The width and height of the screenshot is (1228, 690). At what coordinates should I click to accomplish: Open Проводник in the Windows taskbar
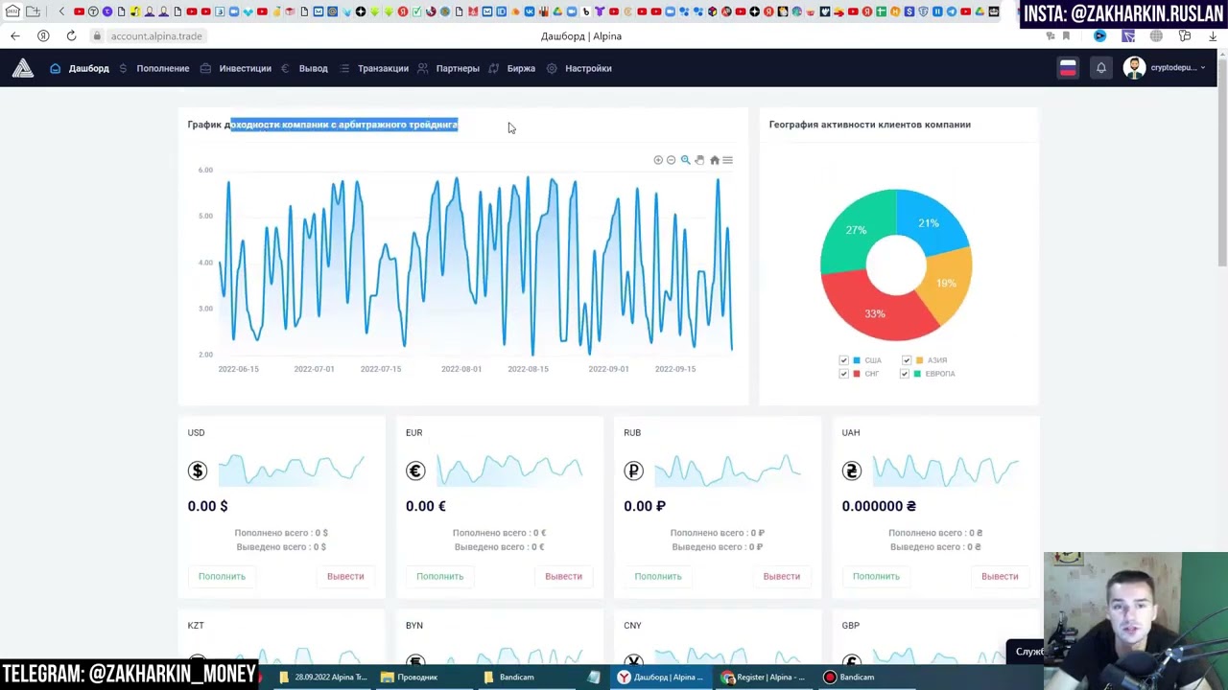409,677
